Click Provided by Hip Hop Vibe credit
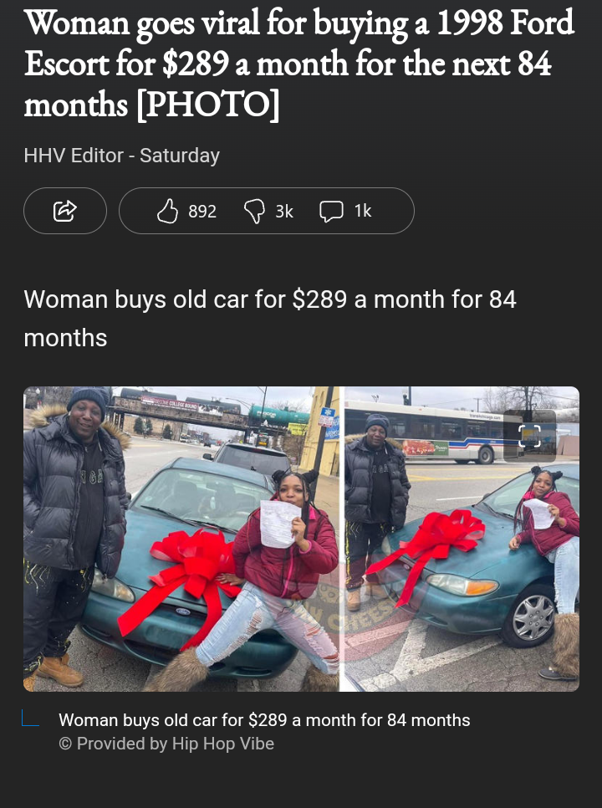The image size is (602, 808). click(x=166, y=744)
